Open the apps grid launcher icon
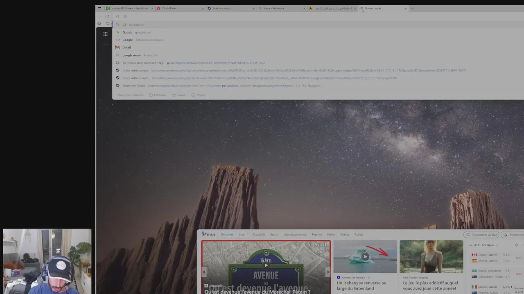 [105, 34]
